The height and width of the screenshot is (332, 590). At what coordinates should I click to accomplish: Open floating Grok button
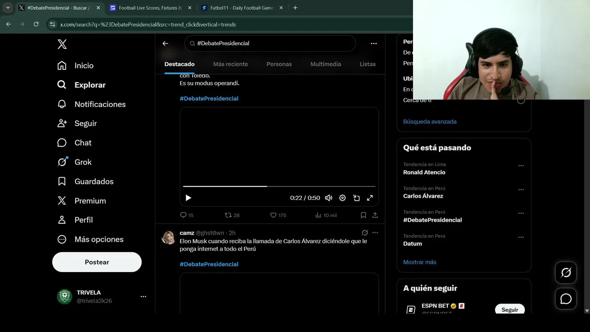566,273
